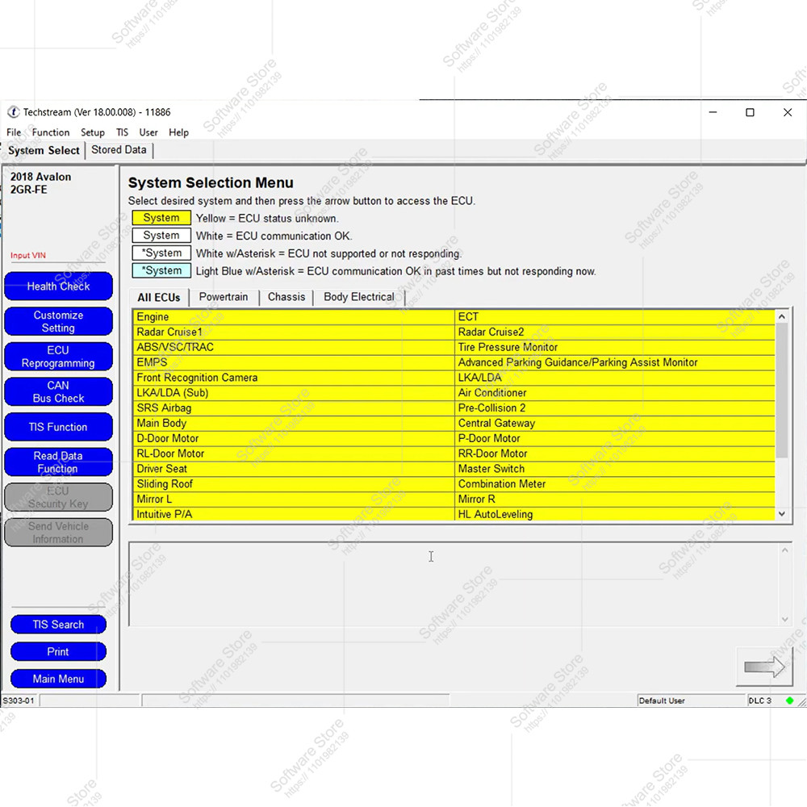This screenshot has height=807, width=807.
Task: Open the Function menu
Action: tap(50, 132)
